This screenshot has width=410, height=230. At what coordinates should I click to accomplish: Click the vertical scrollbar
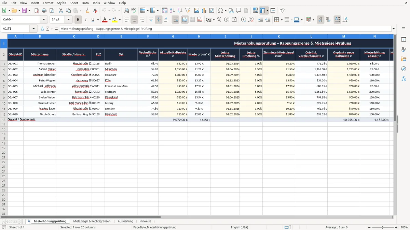tap(395, 125)
